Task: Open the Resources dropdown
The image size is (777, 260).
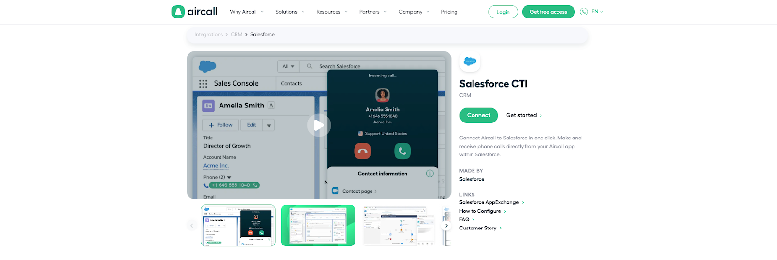Action: point(332,12)
